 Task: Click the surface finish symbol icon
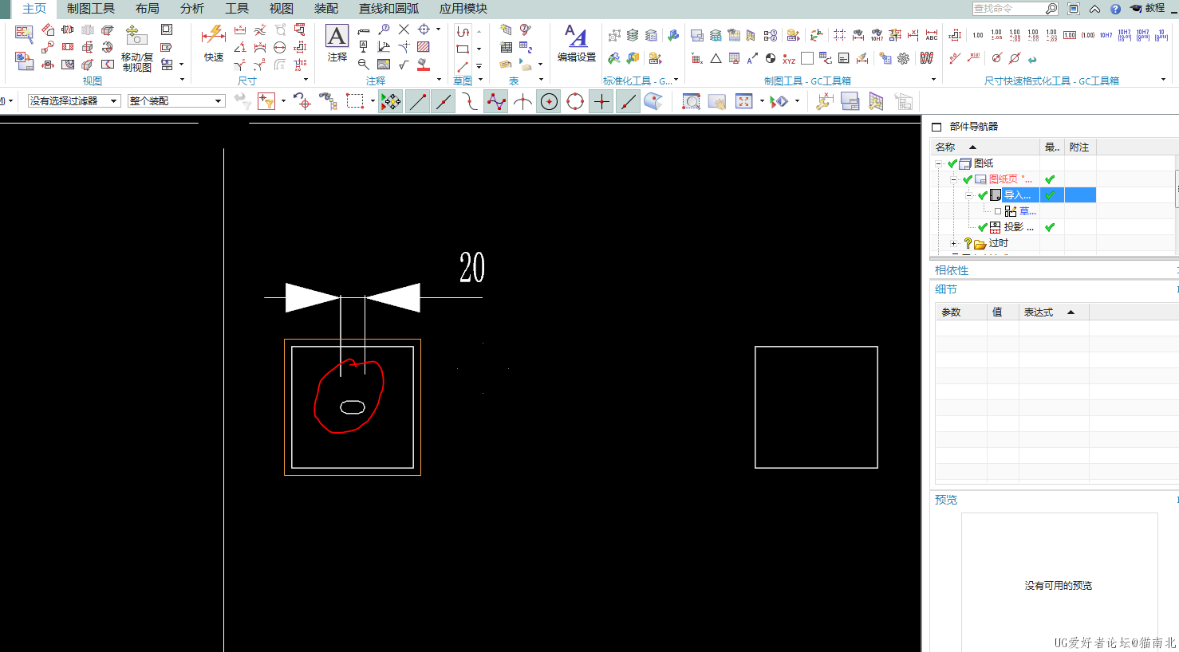click(404, 65)
